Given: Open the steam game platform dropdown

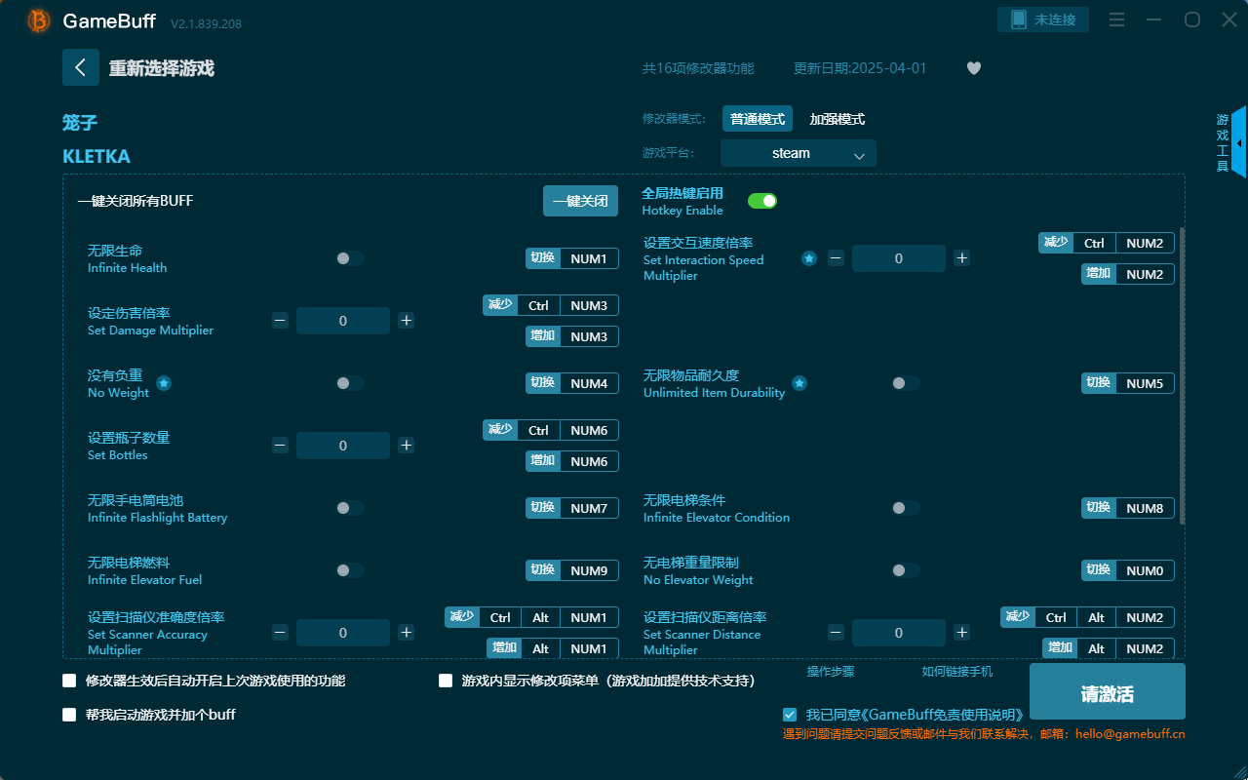Looking at the screenshot, I should (x=798, y=153).
